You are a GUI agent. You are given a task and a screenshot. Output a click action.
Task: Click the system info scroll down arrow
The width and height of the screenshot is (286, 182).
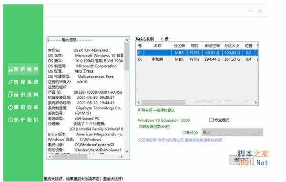click(127, 151)
